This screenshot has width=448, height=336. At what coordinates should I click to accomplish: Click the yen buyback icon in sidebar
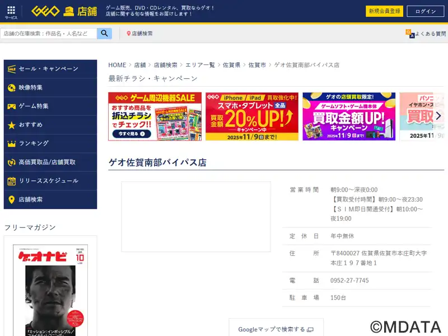pyautogui.click(x=11, y=162)
